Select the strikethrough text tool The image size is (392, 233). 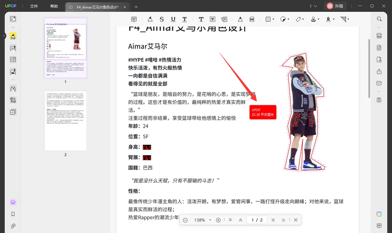162,19
